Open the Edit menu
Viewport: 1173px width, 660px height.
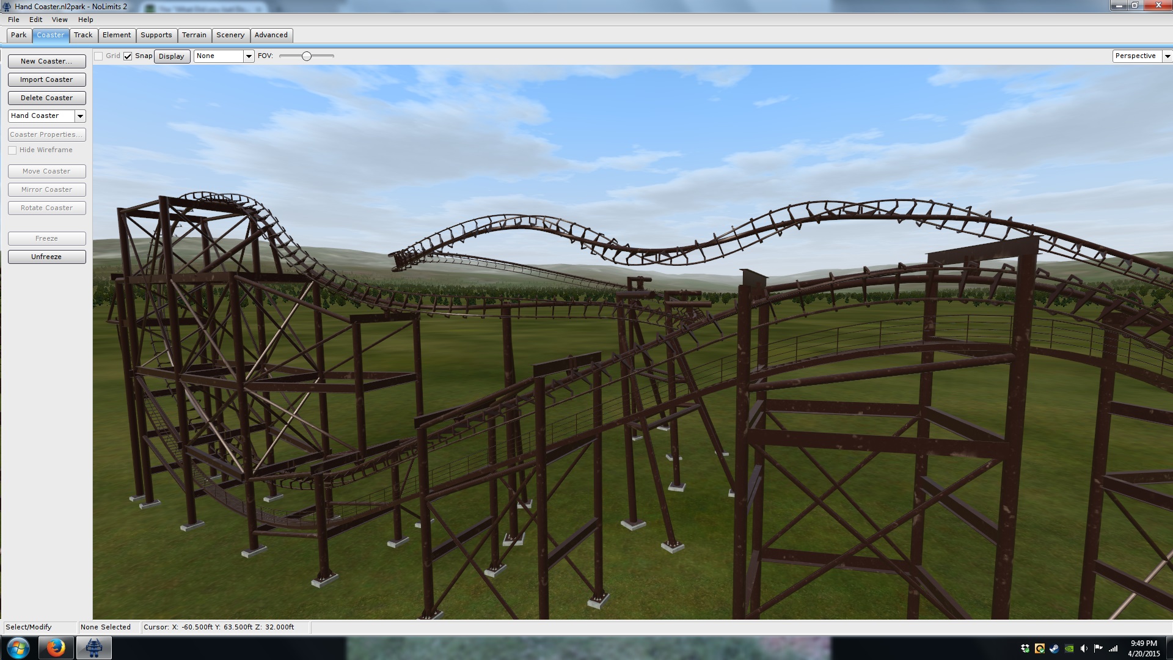click(35, 20)
